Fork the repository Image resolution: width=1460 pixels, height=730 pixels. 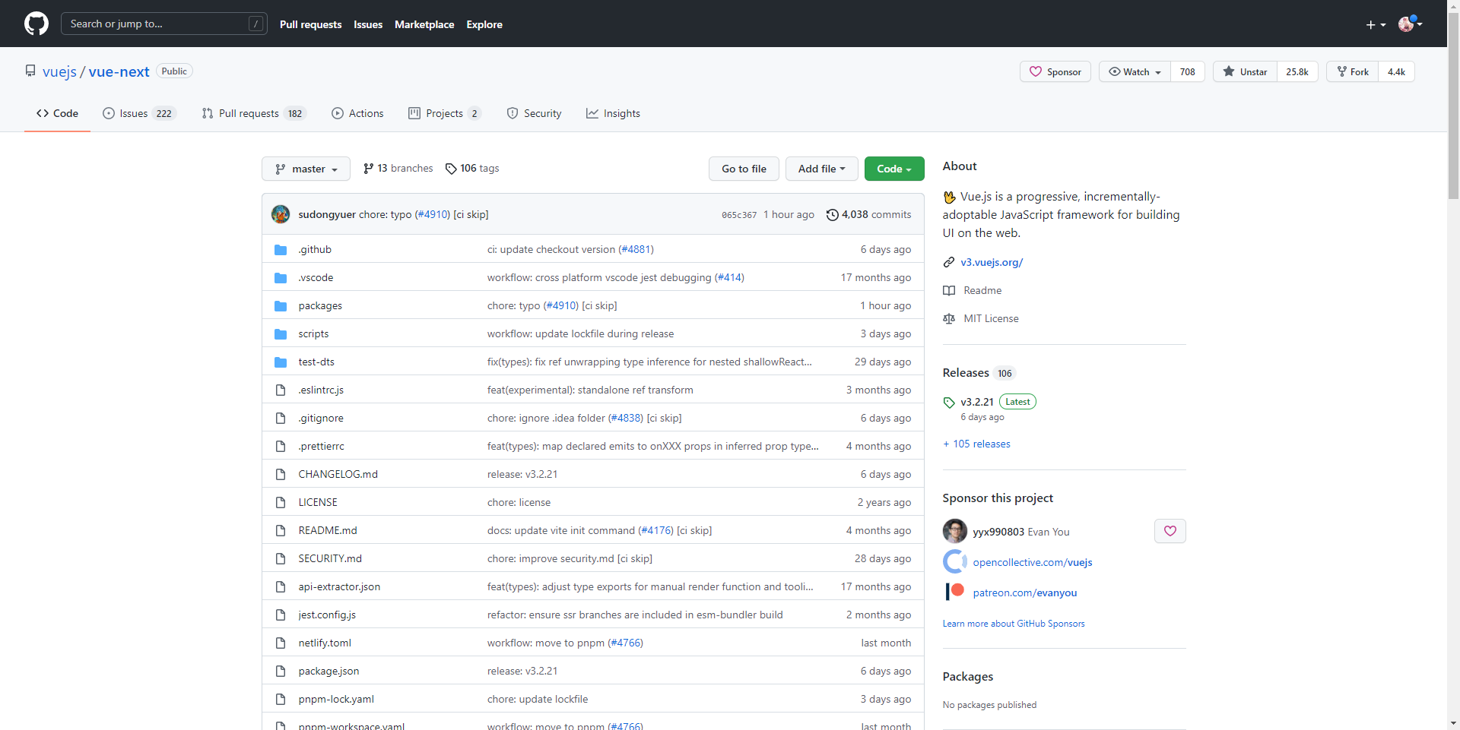1353,71
